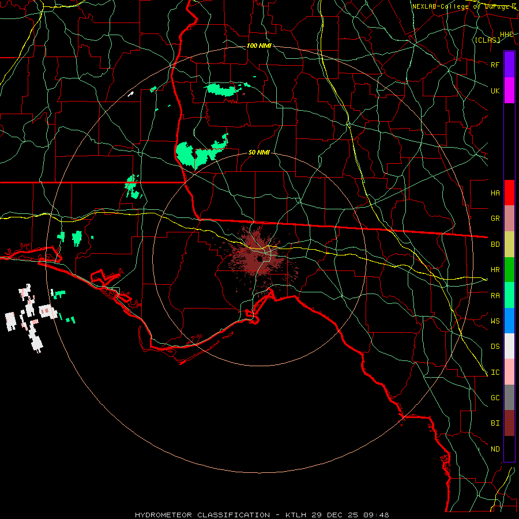Select the BD yellow legend block
Image resolution: width=519 pixels, height=519 pixels.
click(509, 245)
